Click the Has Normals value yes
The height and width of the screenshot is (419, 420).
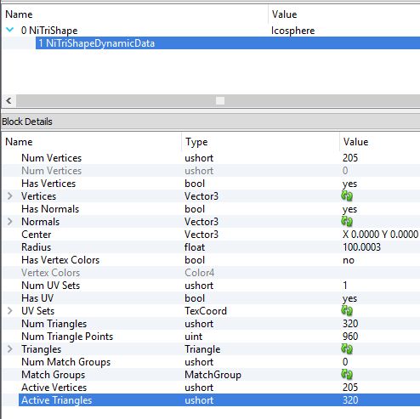349,209
